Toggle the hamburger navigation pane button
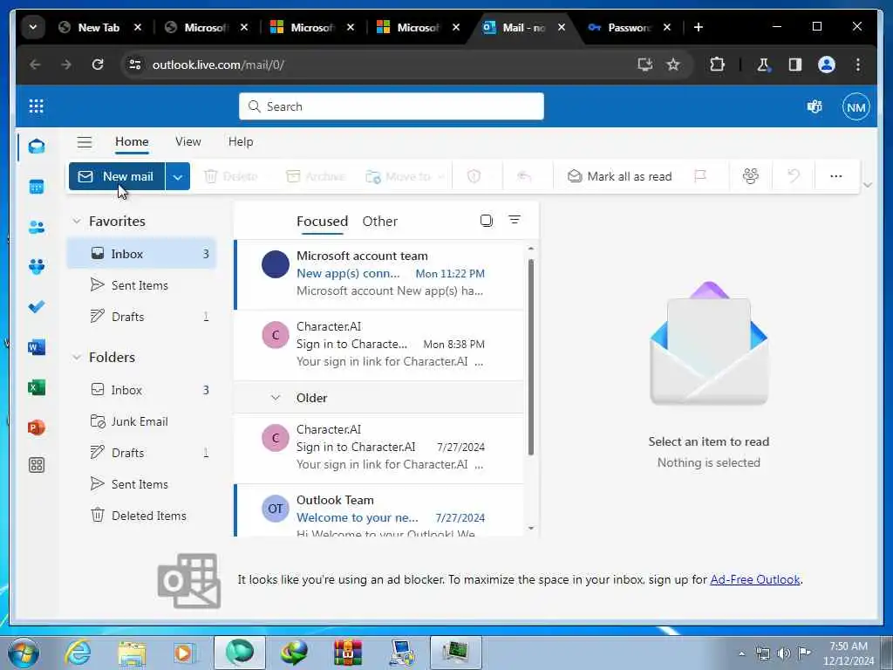The image size is (893, 670). point(85,142)
